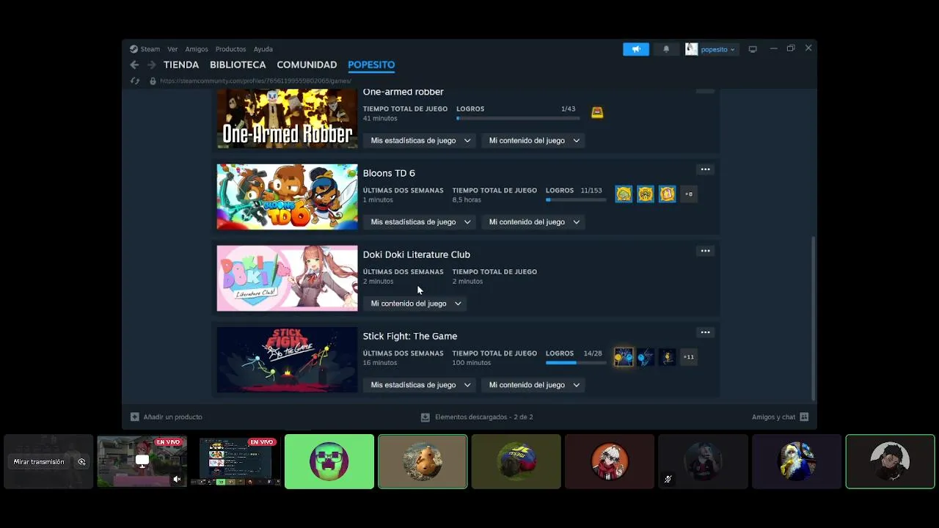
Task: Click the padlock icon beside the URL
Action: [x=153, y=81]
